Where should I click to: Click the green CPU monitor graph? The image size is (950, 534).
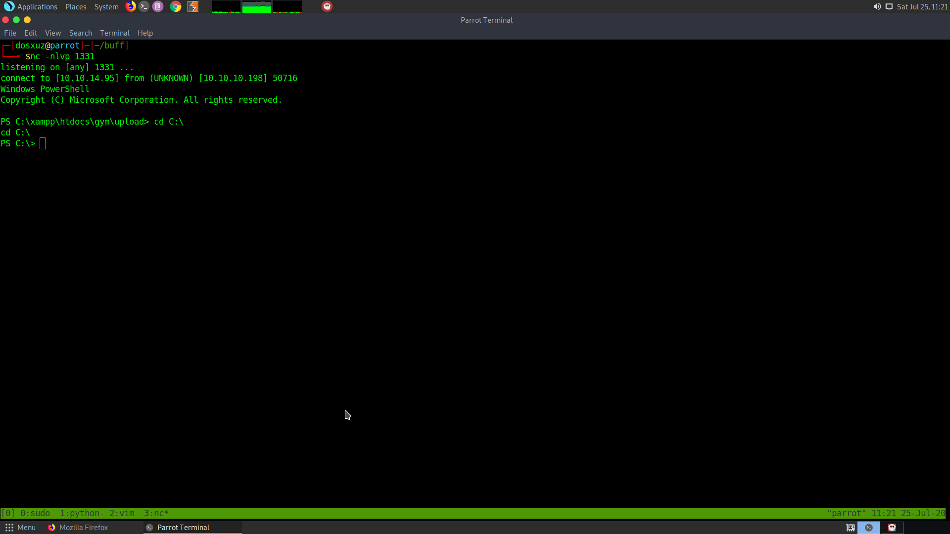256,7
